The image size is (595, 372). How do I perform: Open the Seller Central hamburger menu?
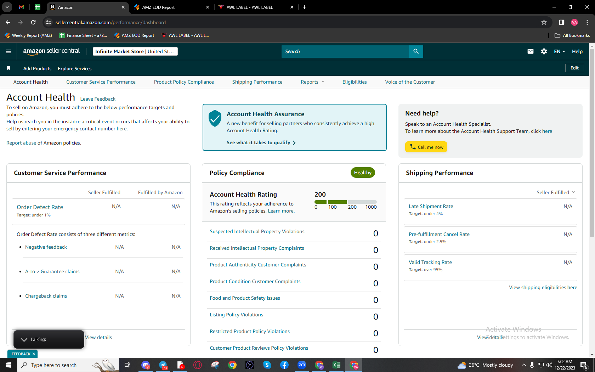[x=8, y=51]
